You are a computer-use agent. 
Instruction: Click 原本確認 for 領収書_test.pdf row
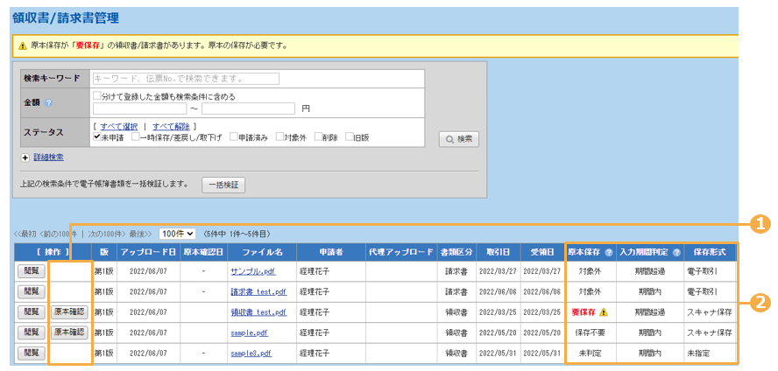coord(70,311)
